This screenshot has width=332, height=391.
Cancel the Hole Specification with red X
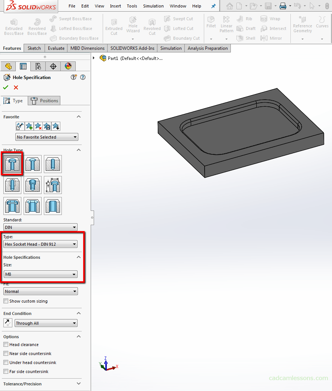click(15, 87)
